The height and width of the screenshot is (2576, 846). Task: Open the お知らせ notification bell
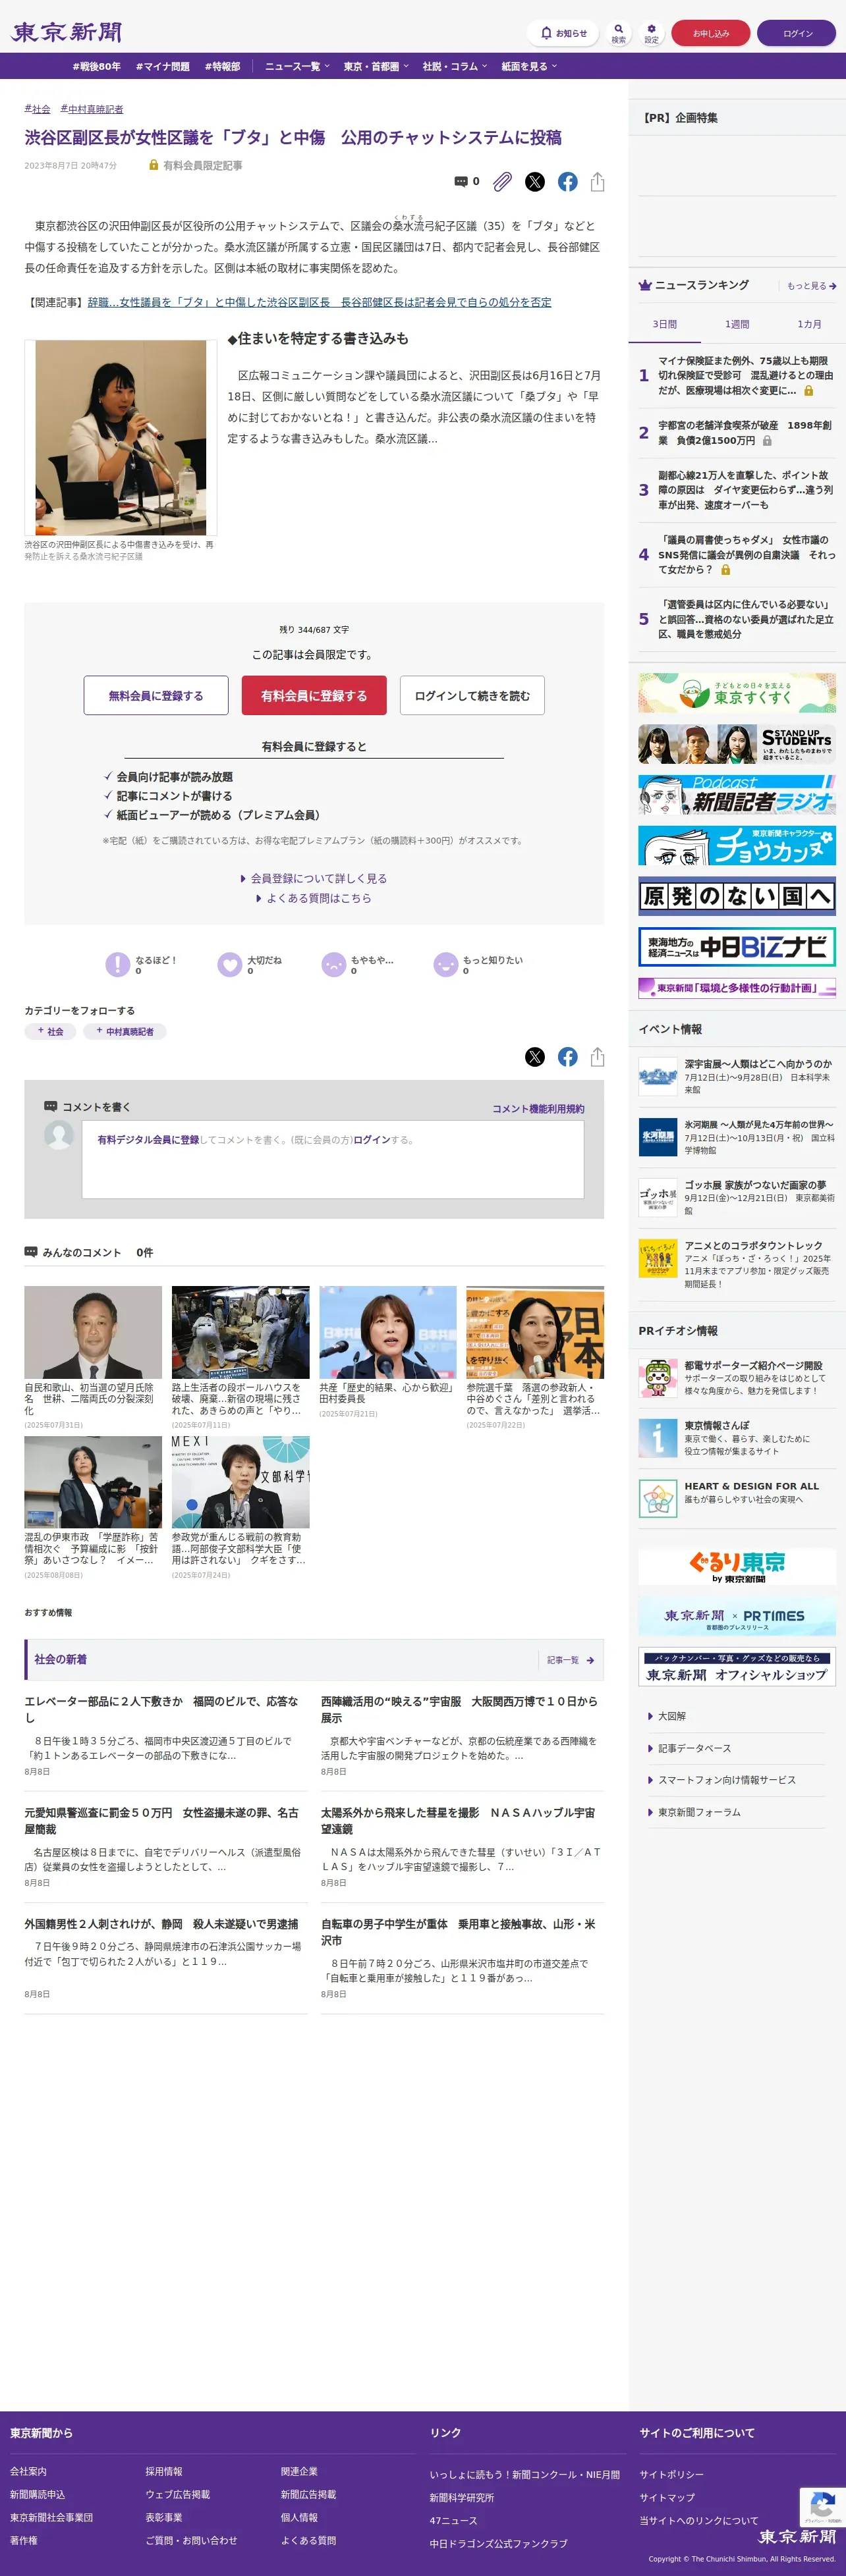pos(563,33)
